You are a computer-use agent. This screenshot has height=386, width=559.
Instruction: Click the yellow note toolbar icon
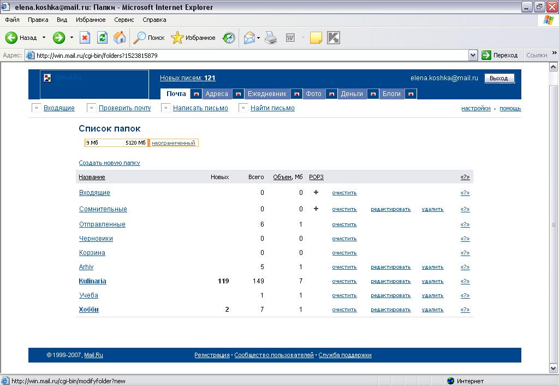(316, 38)
